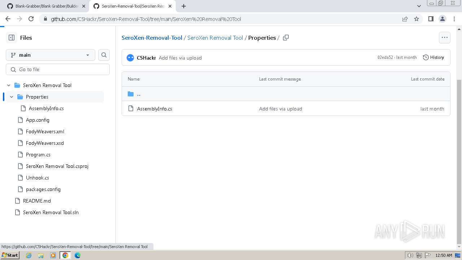Open a new browser tab

pos(184,6)
